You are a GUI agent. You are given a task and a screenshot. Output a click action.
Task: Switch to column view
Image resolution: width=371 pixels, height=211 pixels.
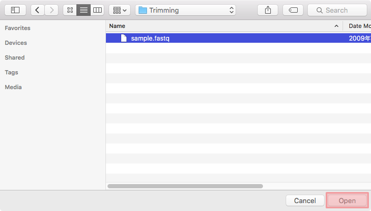(97, 10)
